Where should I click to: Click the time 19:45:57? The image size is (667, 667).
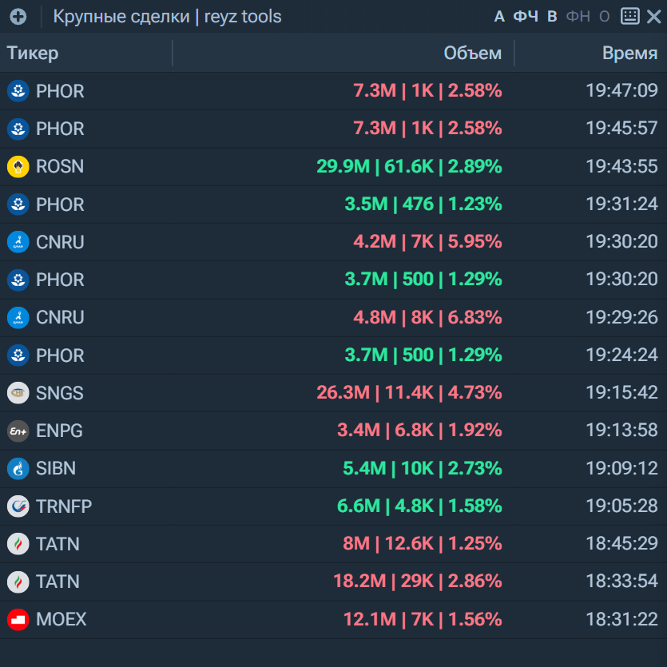point(622,129)
